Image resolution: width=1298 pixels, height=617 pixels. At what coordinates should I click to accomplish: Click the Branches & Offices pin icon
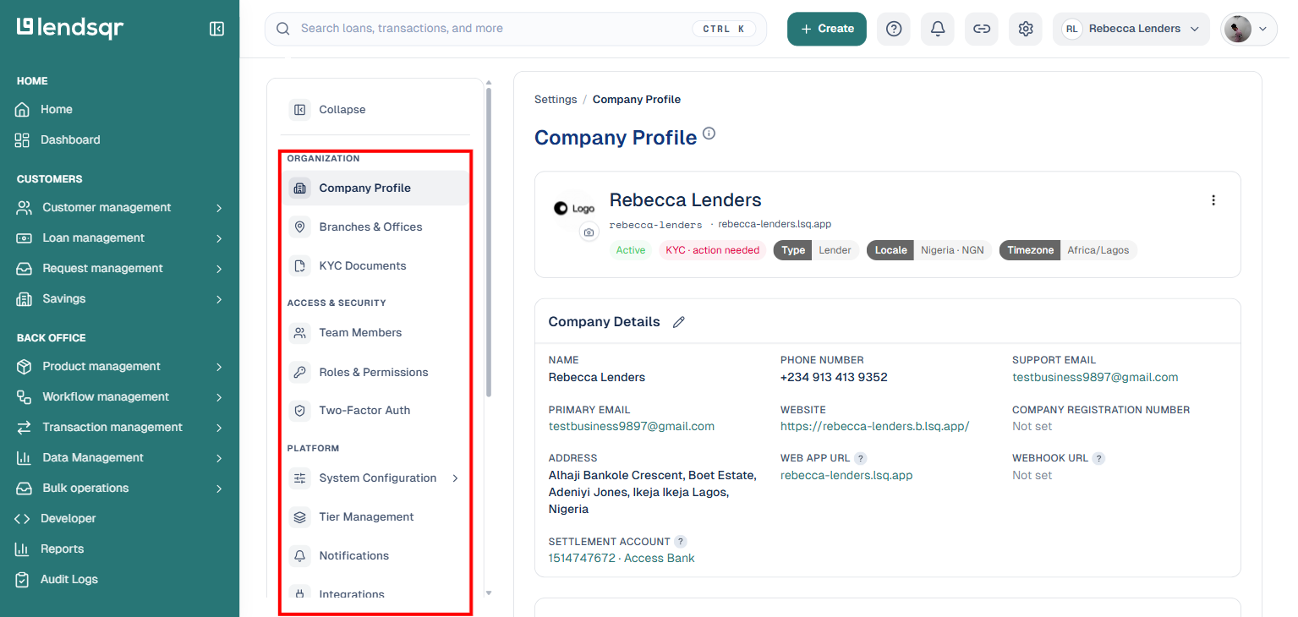point(299,227)
